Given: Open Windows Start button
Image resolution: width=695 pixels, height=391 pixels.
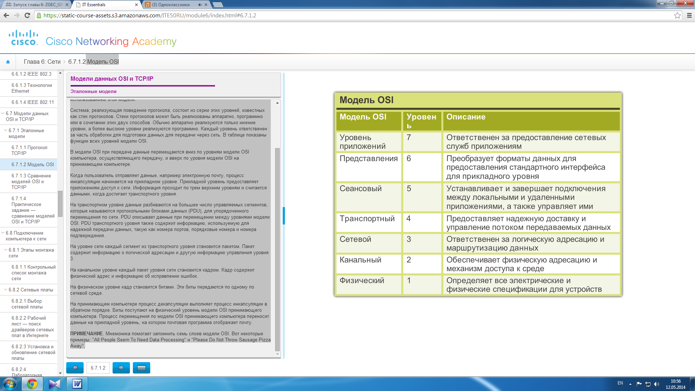Looking at the screenshot, I should click(10, 384).
